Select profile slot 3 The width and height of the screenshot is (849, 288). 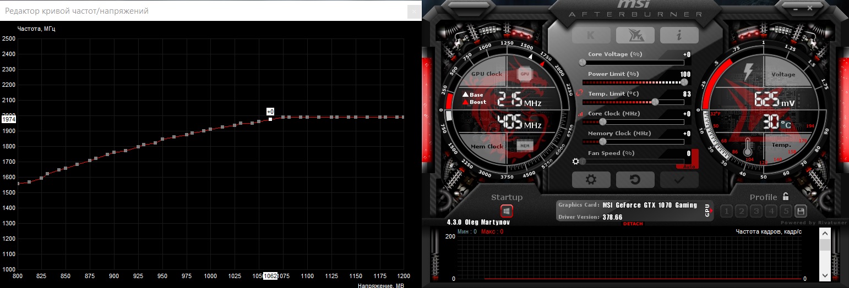(756, 211)
